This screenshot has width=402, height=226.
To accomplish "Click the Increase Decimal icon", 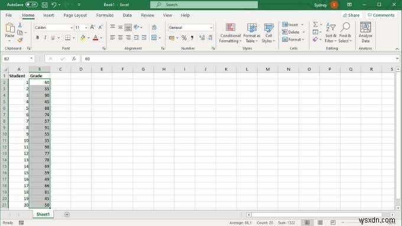I will 202,38.
